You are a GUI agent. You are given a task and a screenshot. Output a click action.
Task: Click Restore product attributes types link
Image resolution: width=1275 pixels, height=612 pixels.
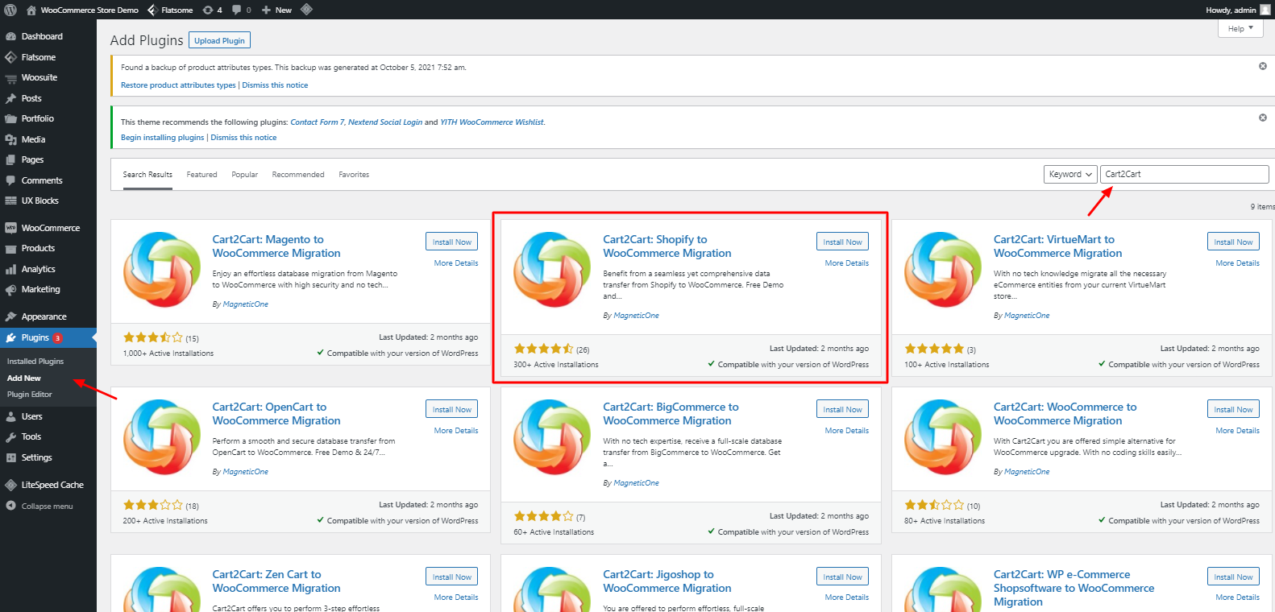click(178, 85)
